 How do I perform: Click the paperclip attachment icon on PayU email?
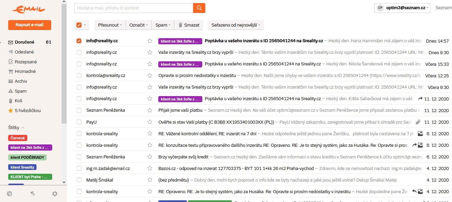click(418, 122)
